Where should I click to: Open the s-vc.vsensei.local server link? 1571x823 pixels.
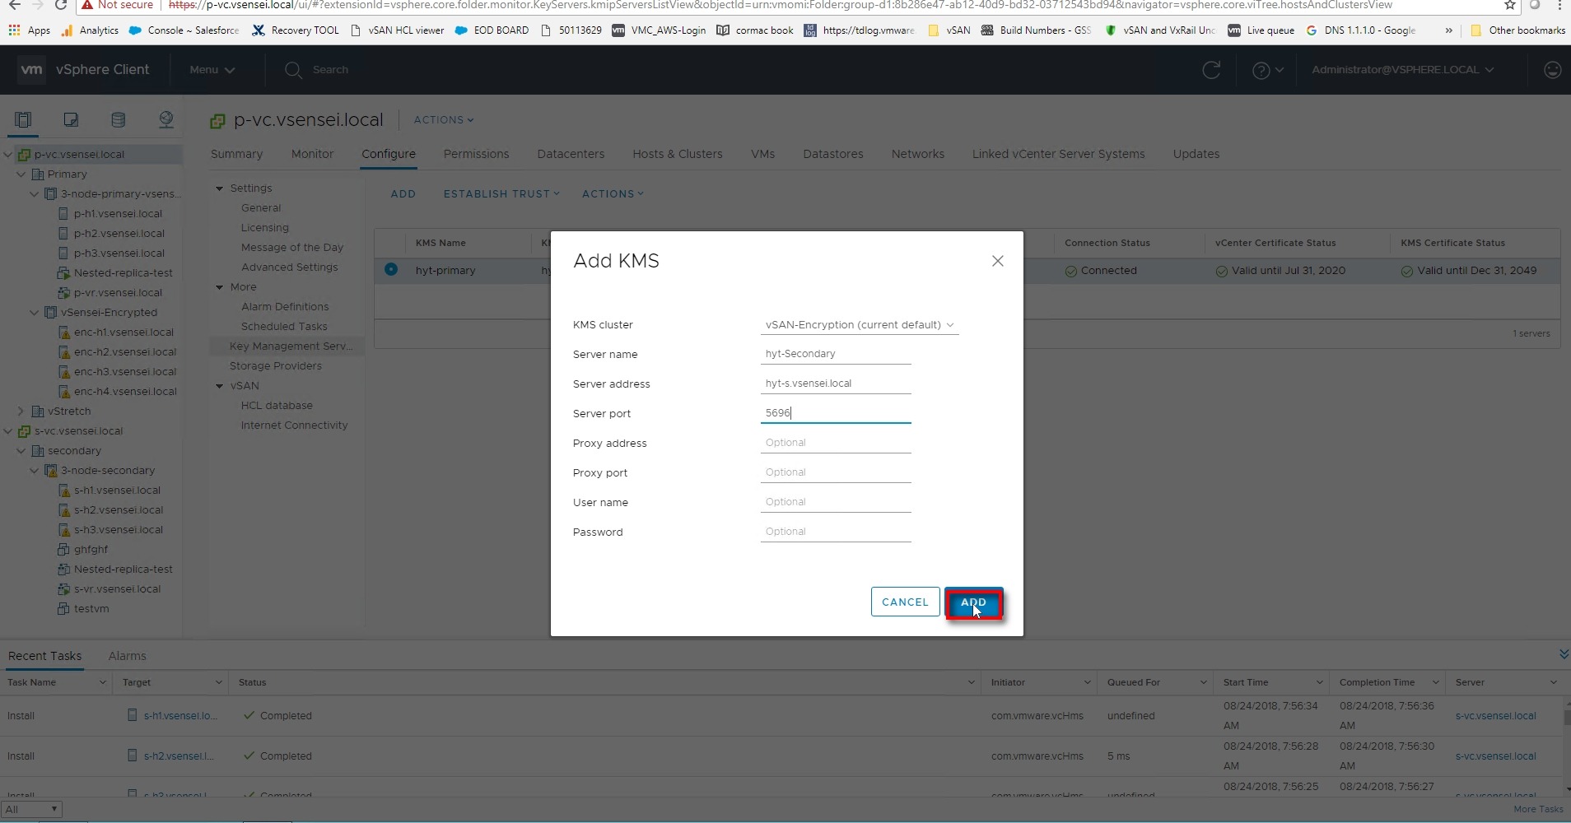pyautogui.click(x=1495, y=716)
